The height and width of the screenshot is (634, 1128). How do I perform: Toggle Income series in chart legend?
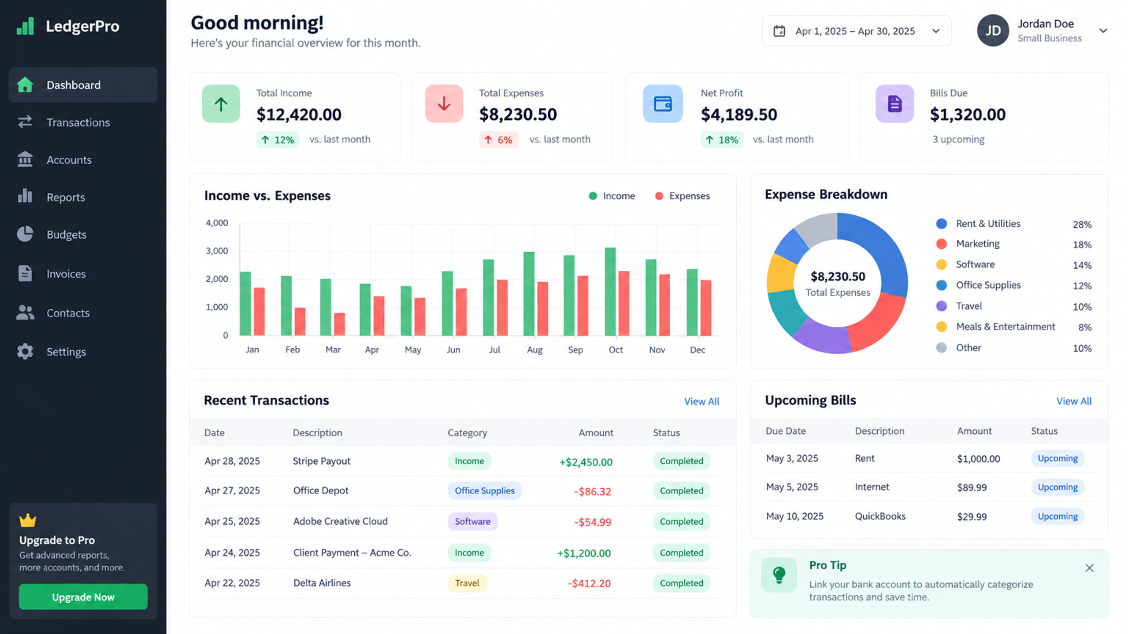(612, 196)
